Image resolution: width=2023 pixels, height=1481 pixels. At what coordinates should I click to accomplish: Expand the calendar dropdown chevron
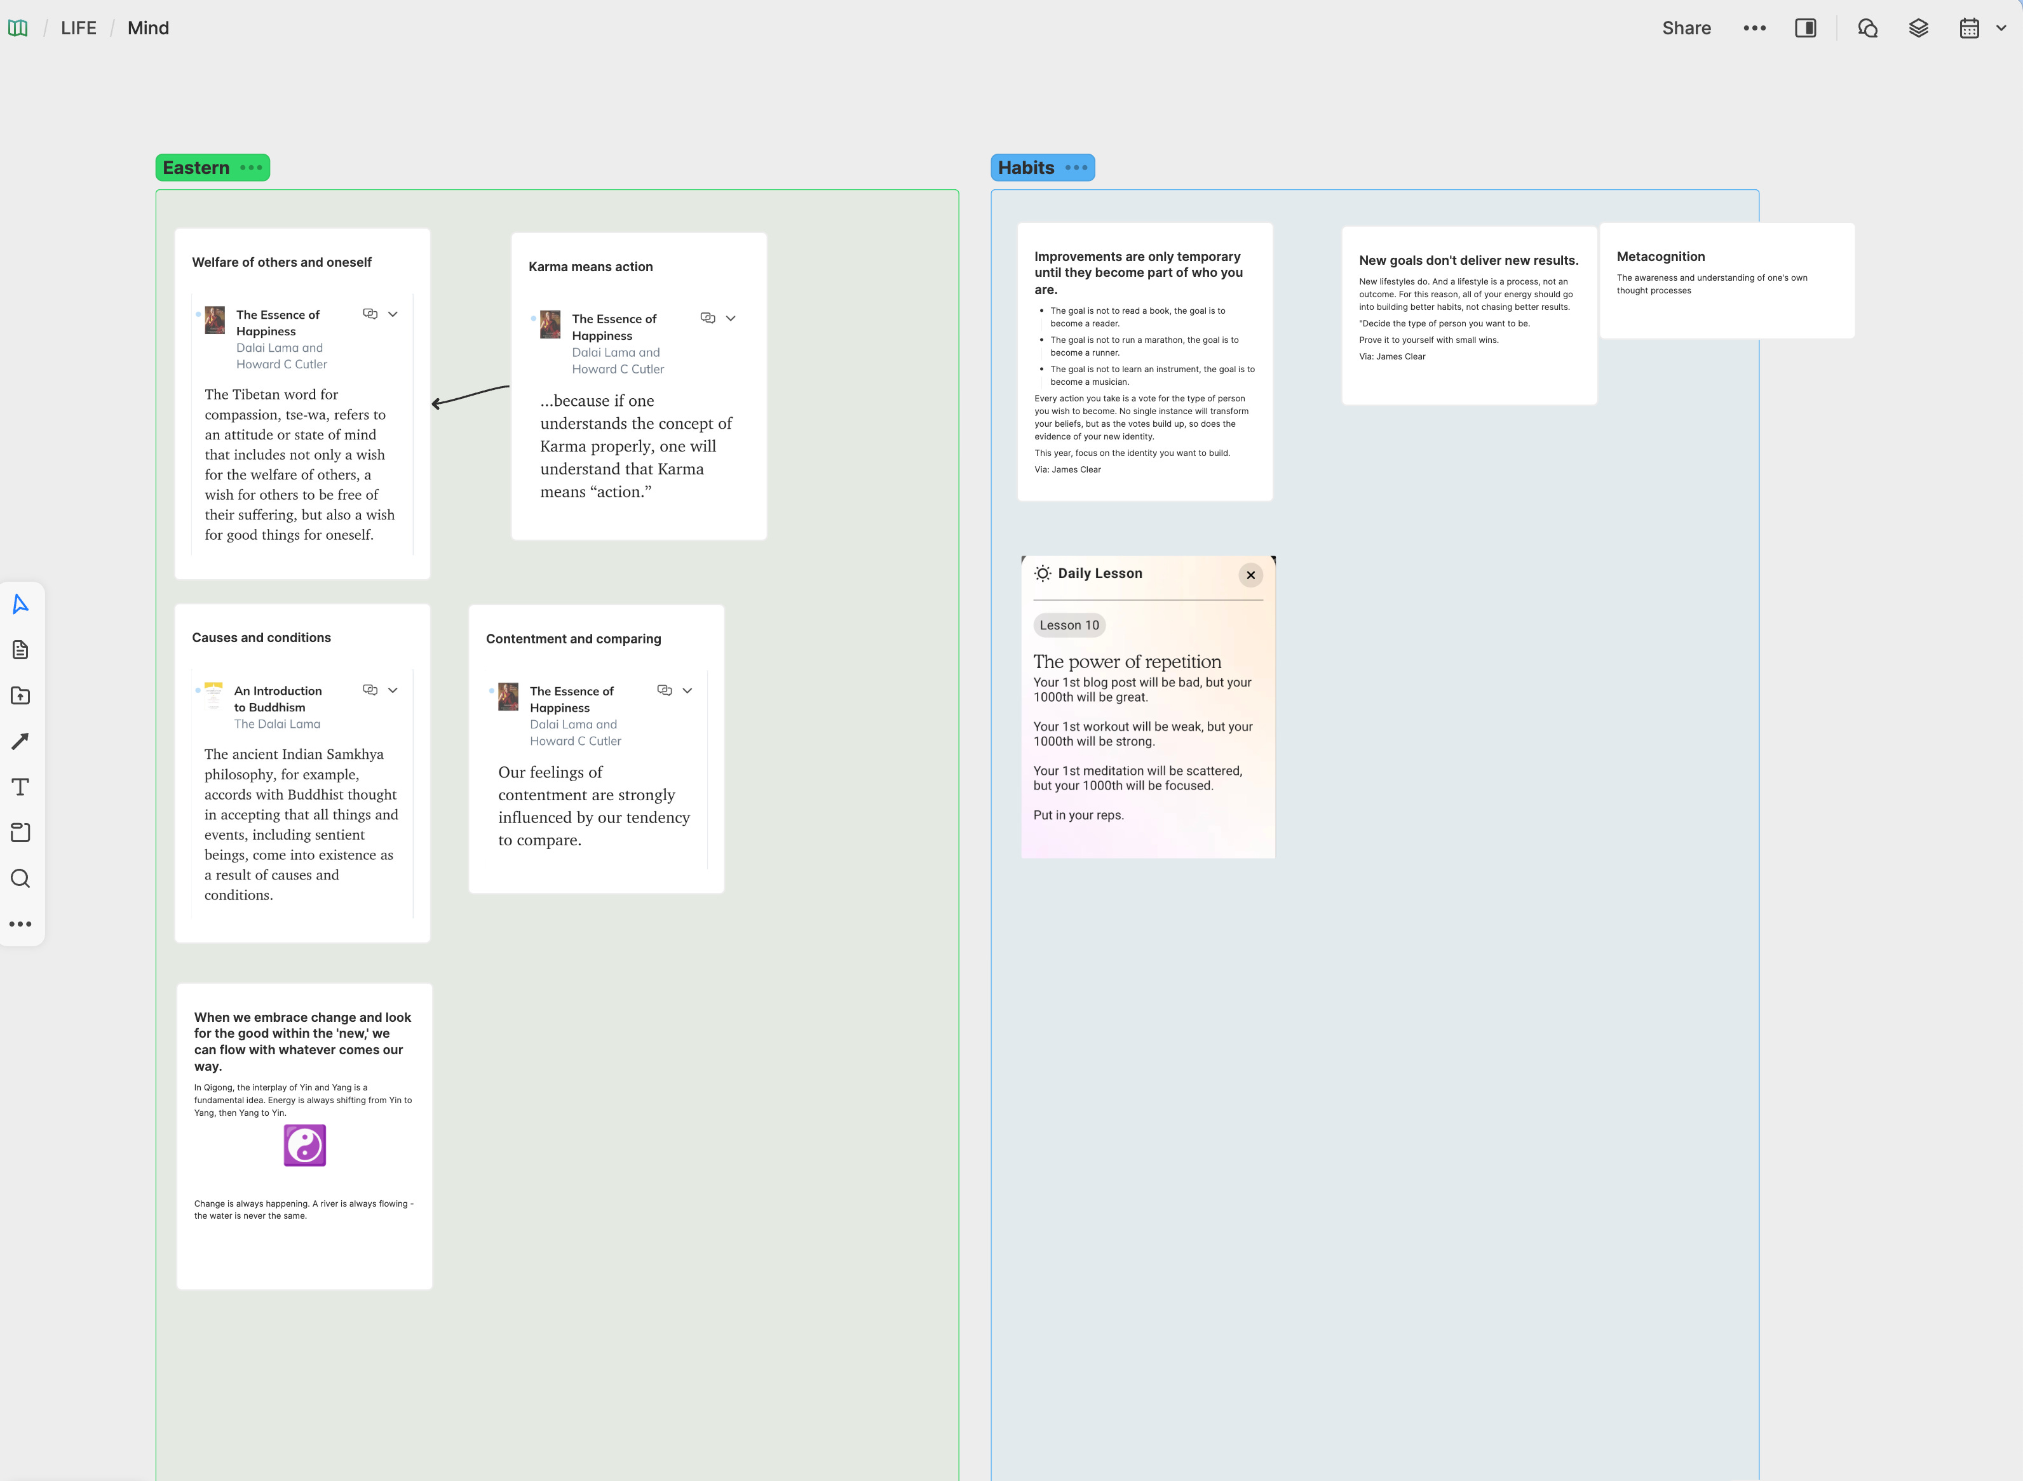[x=2001, y=28]
